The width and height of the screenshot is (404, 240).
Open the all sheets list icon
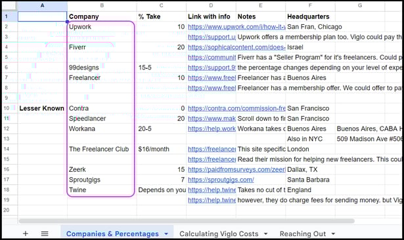[45, 233]
